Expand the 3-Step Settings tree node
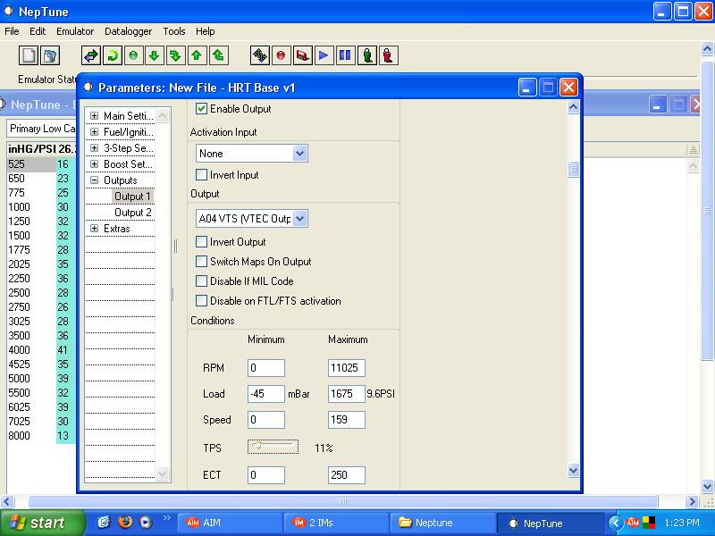The width and height of the screenshot is (715, 536). coord(94,147)
